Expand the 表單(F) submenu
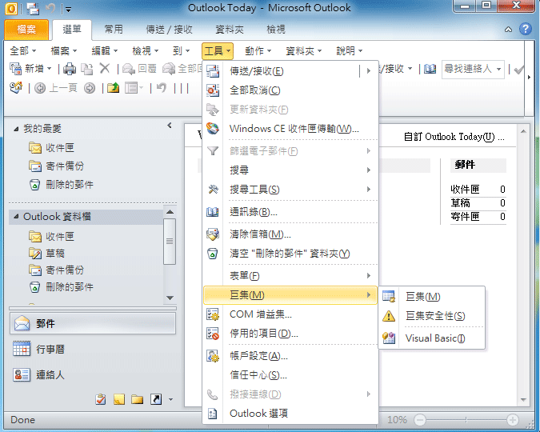Image resolution: width=540 pixels, height=432 pixels. (290, 276)
